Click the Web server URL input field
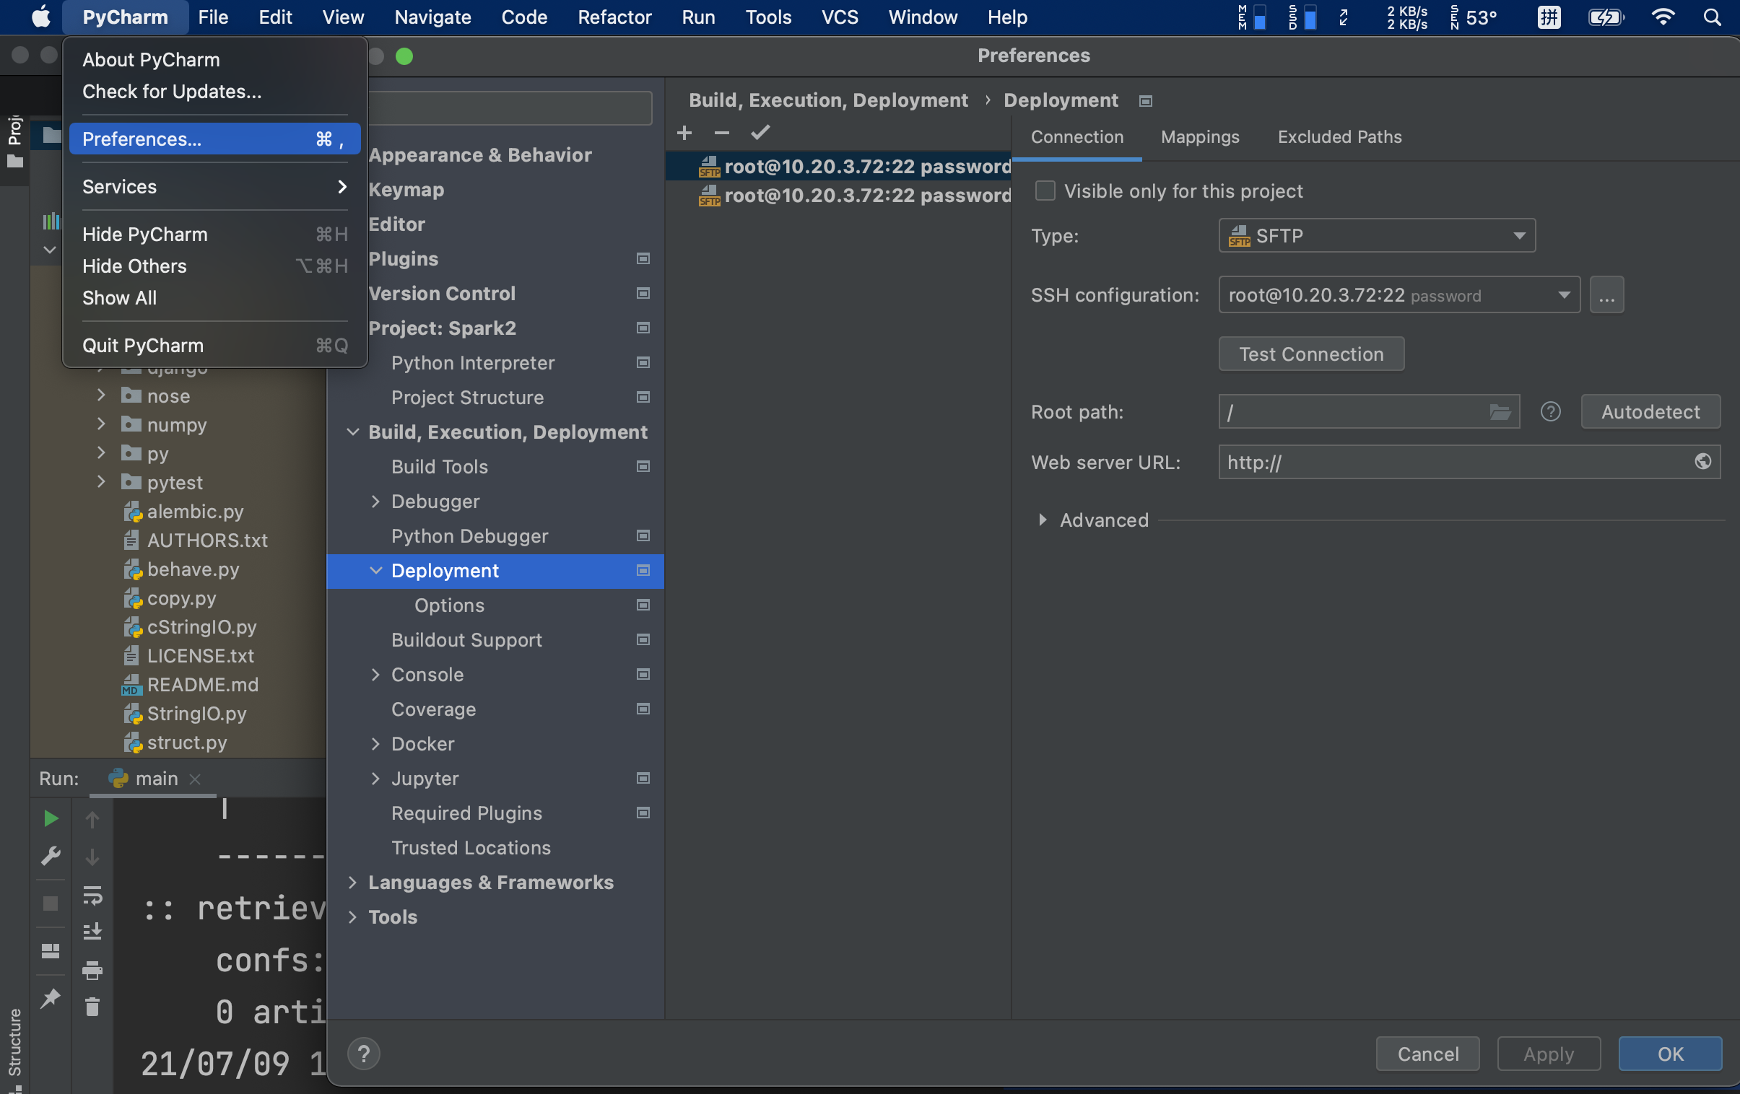1740x1094 pixels. pos(1453,462)
